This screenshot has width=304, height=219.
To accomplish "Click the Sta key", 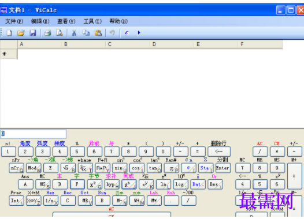I will (x=206, y=168).
